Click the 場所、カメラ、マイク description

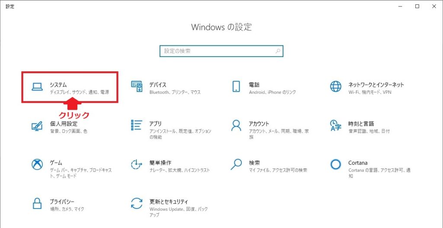click(x=67, y=209)
